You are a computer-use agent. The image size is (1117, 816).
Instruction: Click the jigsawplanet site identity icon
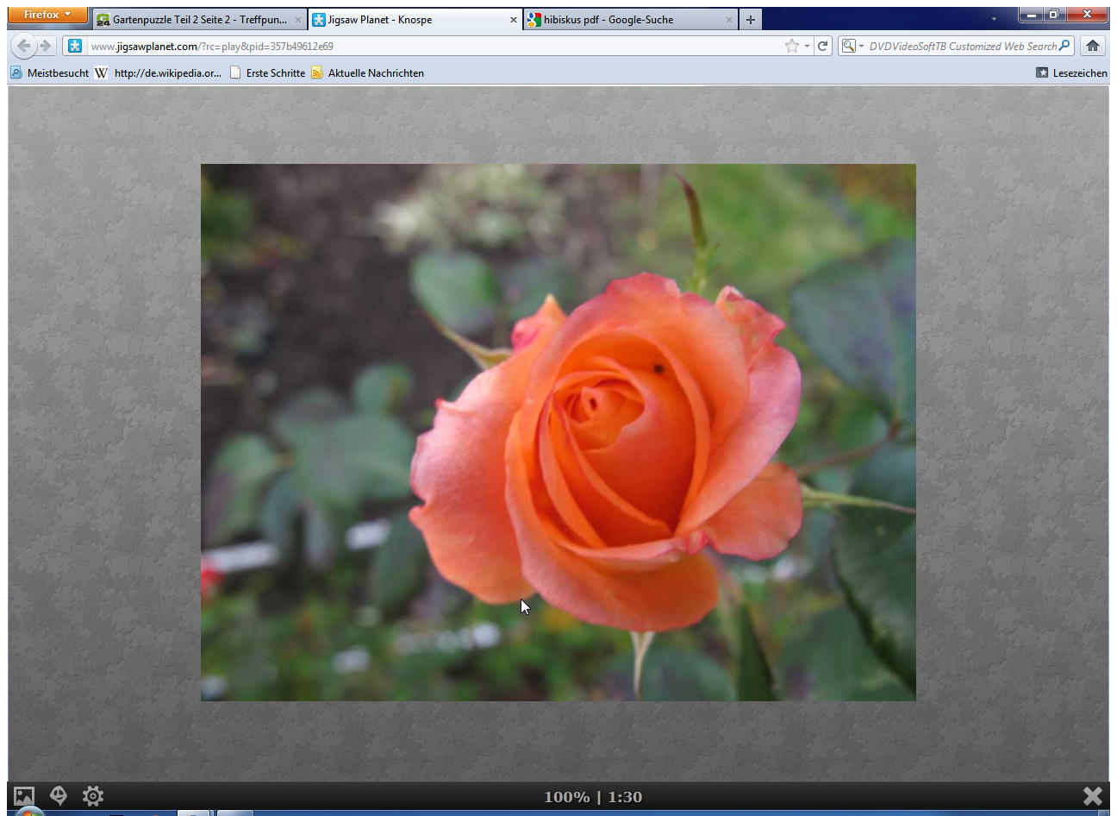point(75,47)
